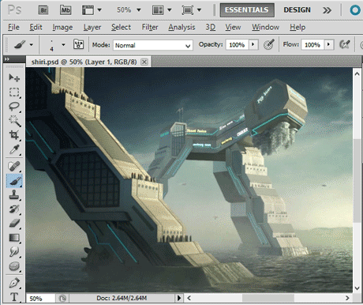
Task: Select the Type tool
Action: (x=14, y=297)
